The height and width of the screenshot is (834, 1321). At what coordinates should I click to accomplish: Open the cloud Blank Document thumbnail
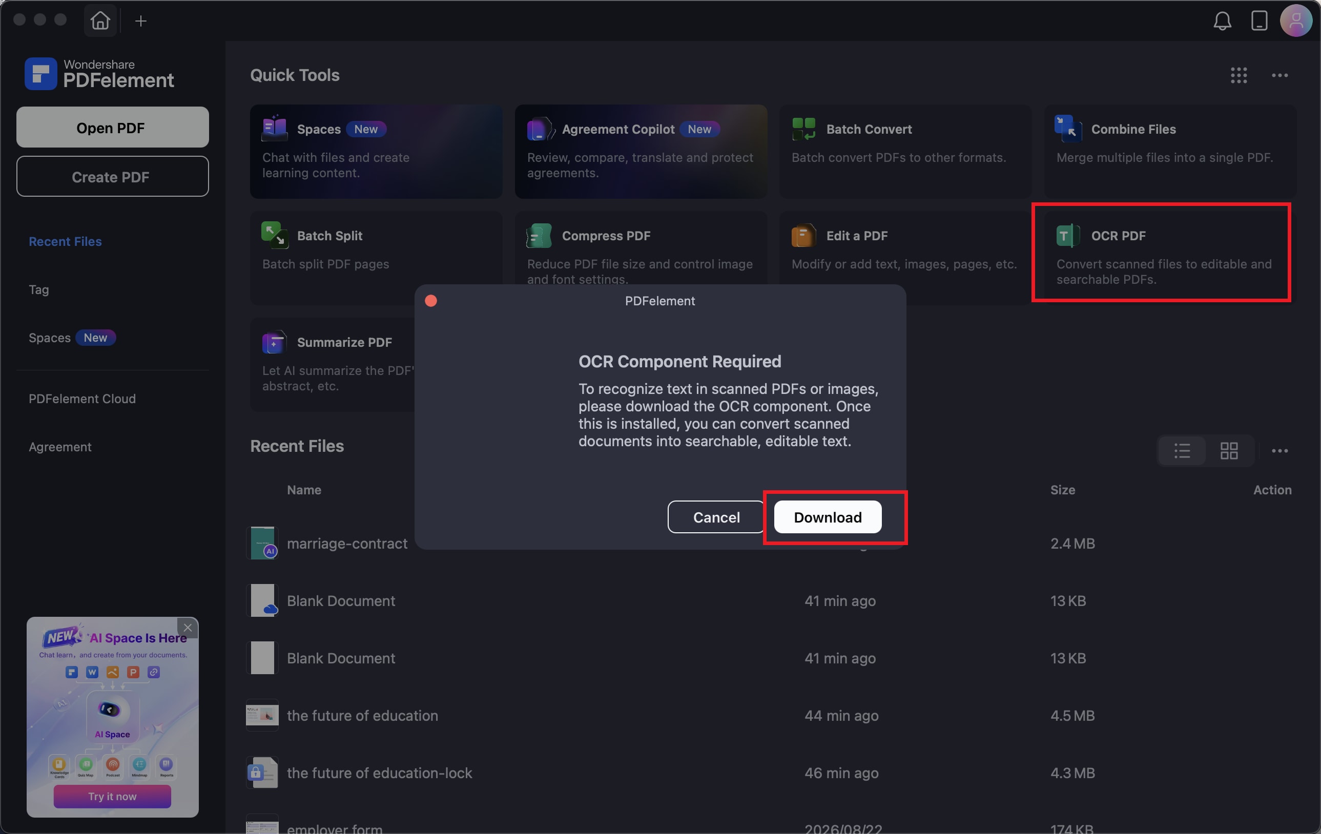point(263,600)
